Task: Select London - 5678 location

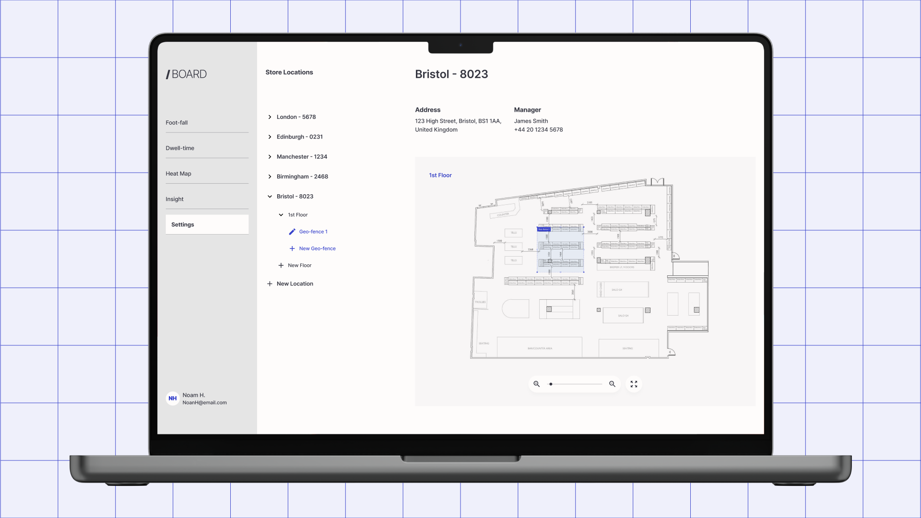Action: [296, 117]
